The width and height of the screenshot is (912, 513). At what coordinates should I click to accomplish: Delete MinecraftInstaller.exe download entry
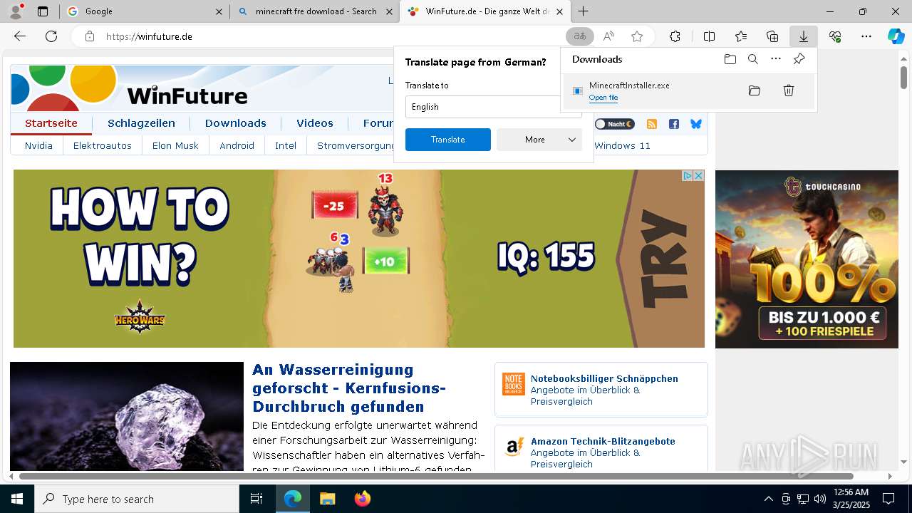tap(789, 90)
